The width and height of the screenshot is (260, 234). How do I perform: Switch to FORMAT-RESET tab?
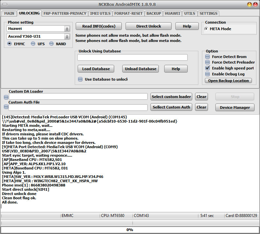click(x=128, y=13)
